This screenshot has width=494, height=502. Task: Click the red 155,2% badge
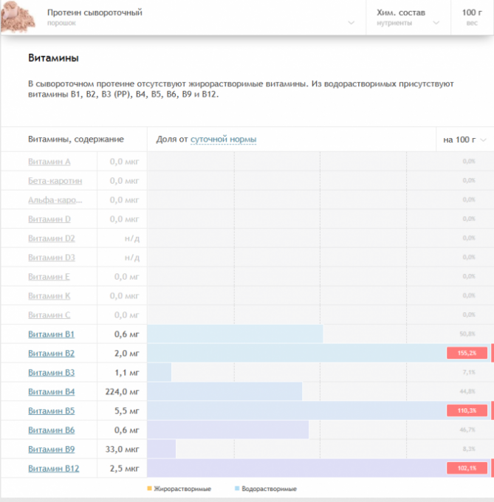click(x=466, y=353)
